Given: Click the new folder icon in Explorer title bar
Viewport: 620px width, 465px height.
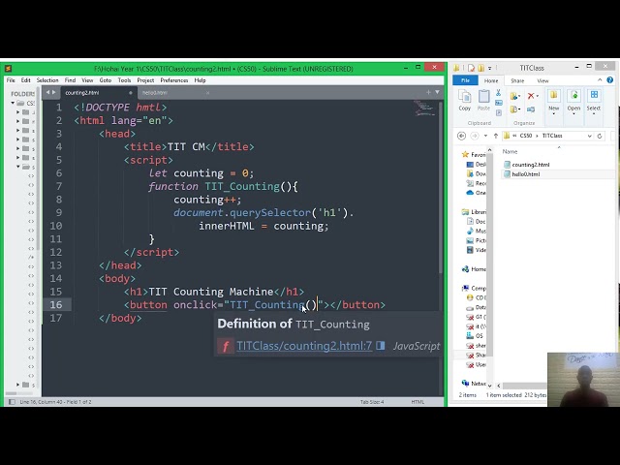Looking at the screenshot, I should click(480, 68).
